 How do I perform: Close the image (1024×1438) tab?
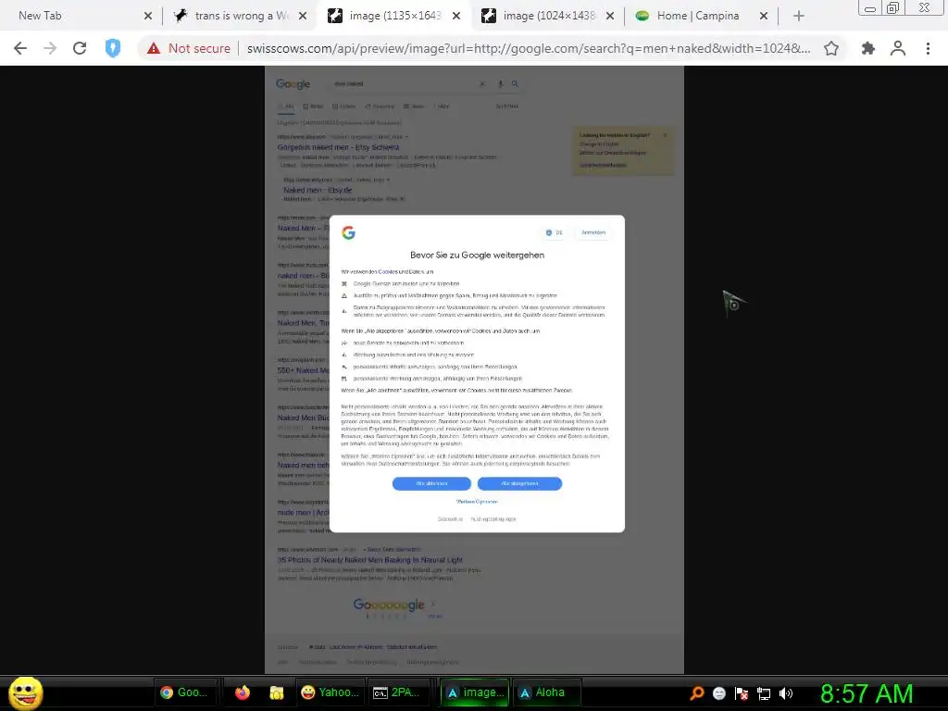coord(610,16)
